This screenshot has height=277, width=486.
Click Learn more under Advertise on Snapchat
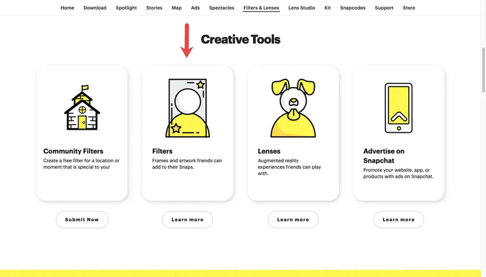(x=398, y=220)
